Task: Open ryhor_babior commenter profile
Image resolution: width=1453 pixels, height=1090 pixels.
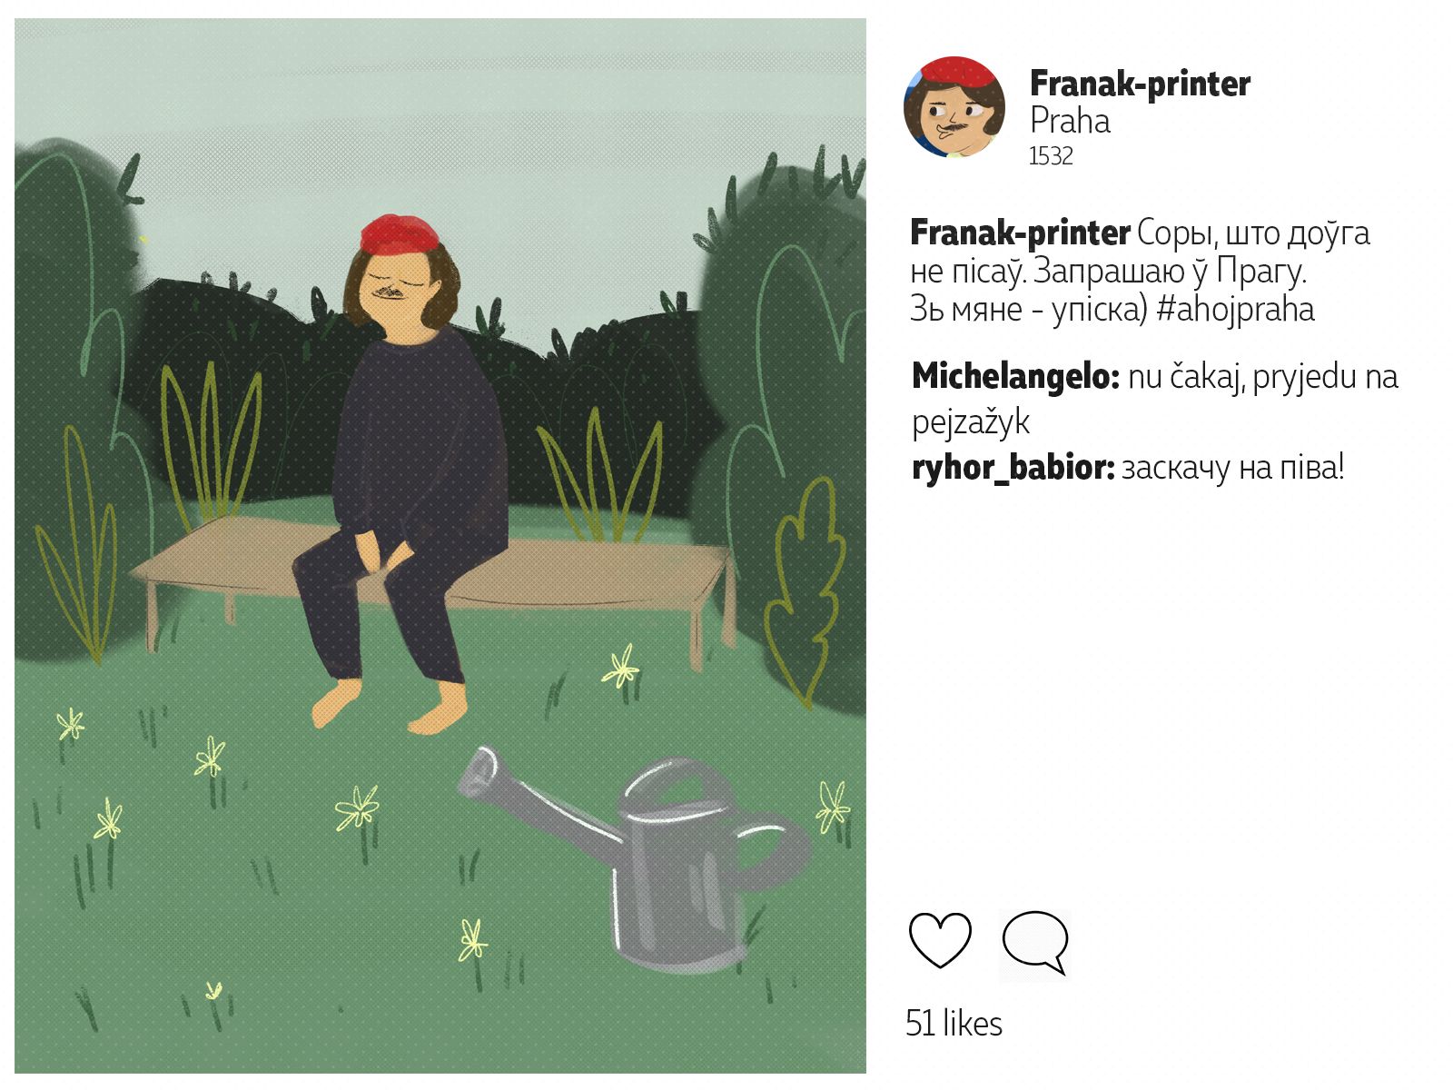Action: click(x=1013, y=468)
